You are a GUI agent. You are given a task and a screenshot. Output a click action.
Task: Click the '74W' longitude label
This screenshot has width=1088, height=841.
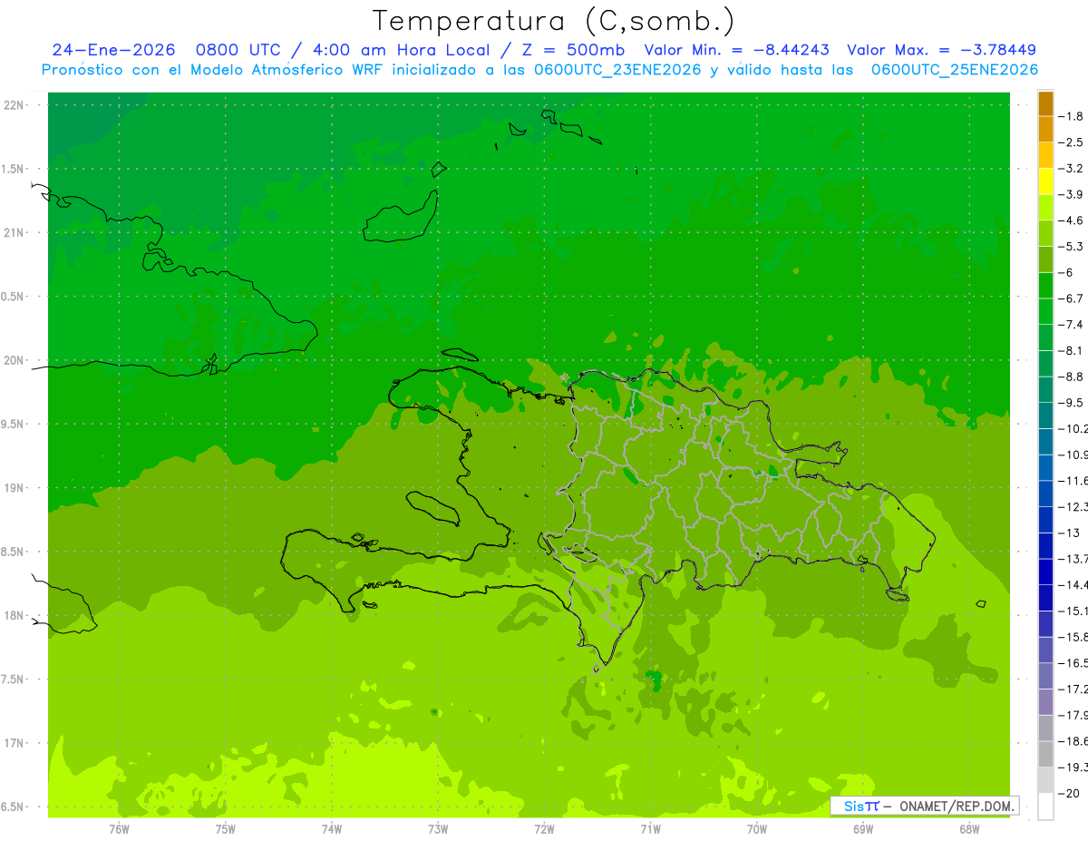click(332, 829)
